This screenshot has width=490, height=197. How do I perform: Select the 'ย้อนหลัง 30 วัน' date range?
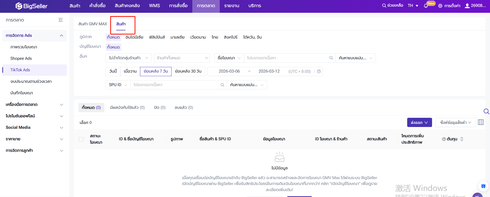point(188,71)
